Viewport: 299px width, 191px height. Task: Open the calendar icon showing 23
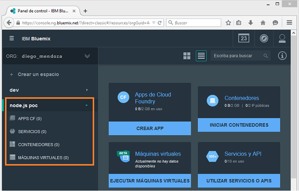click(x=244, y=38)
